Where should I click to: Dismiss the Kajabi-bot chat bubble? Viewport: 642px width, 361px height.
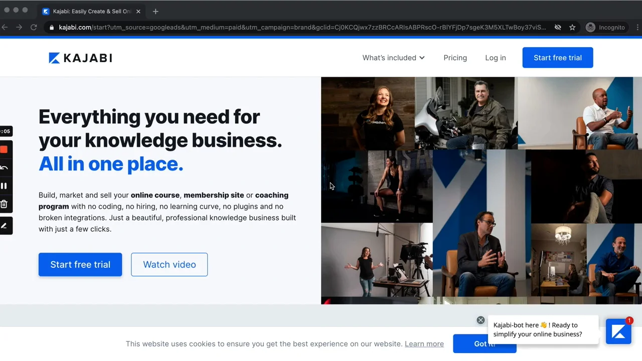tap(480, 320)
